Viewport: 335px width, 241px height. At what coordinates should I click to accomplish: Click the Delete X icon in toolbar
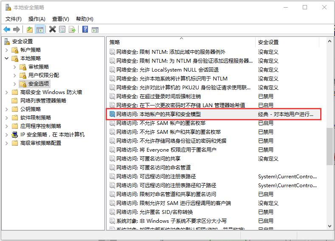pyautogui.click(x=53, y=29)
